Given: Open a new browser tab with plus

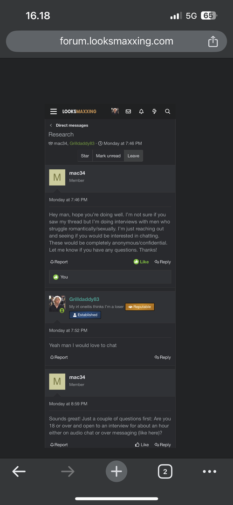Looking at the screenshot, I should [x=116, y=472].
